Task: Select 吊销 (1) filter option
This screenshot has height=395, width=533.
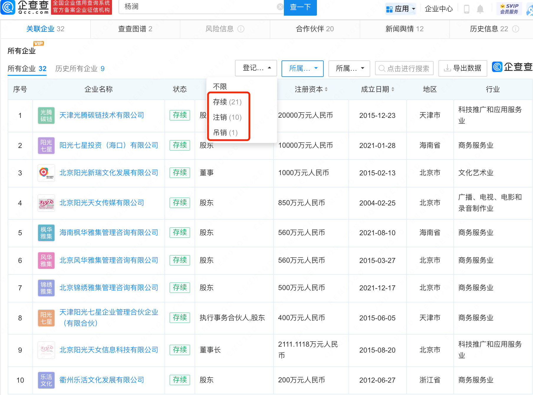Action: point(225,133)
